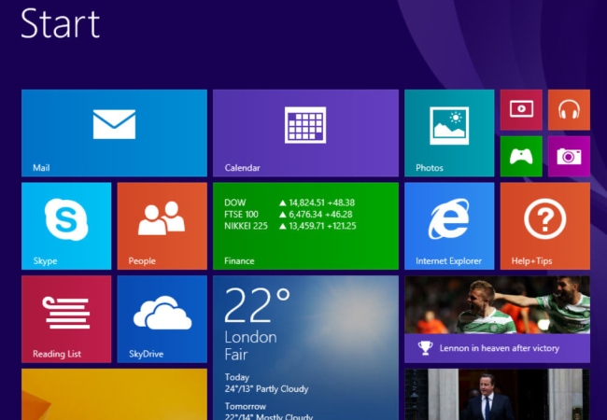Open the Mail tile
This screenshot has width=607, height=420.
coord(114,133)
